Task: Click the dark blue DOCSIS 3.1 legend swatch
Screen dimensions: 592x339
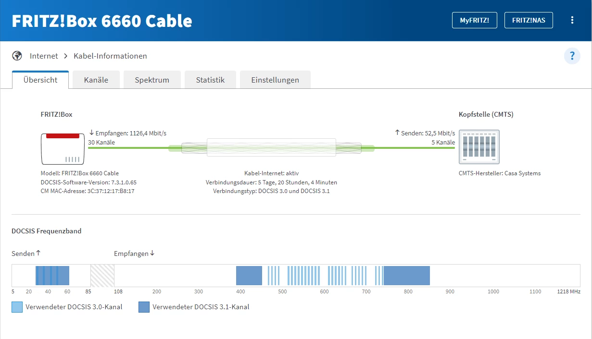Action: [144, 307]
